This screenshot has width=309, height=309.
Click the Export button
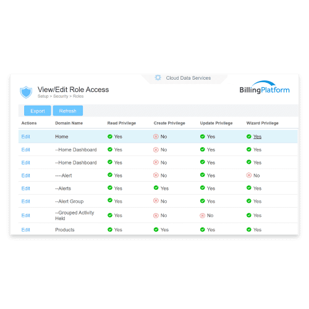click(x=38, y=111)
